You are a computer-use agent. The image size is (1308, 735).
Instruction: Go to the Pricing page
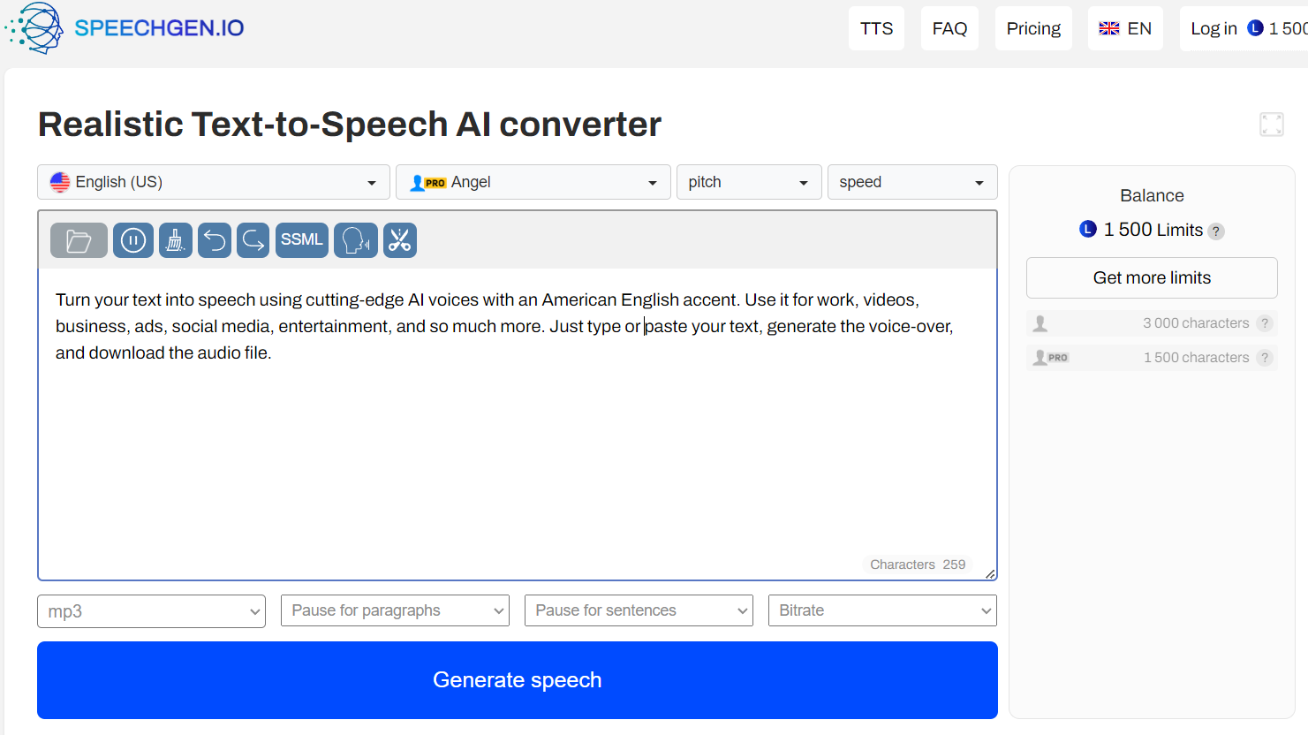1033,27
